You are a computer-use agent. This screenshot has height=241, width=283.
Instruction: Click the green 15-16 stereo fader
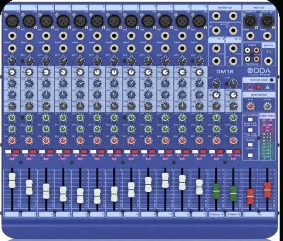(x=233, y=193)
